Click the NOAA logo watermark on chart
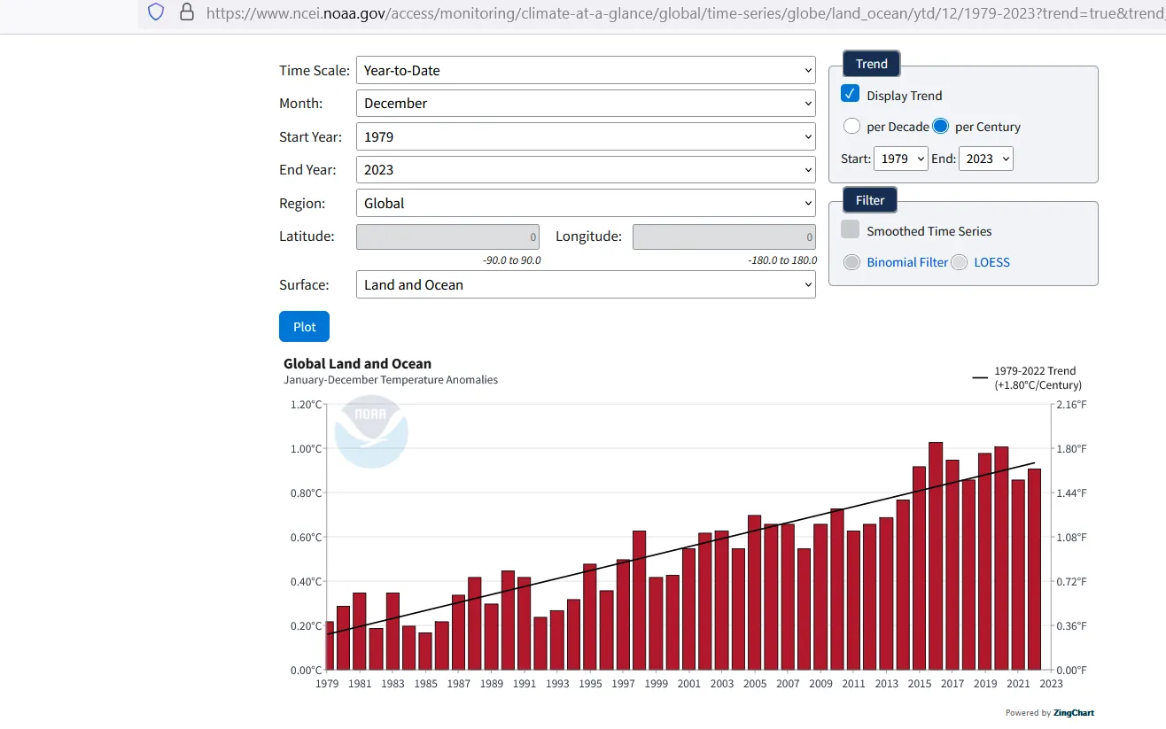 370,431
